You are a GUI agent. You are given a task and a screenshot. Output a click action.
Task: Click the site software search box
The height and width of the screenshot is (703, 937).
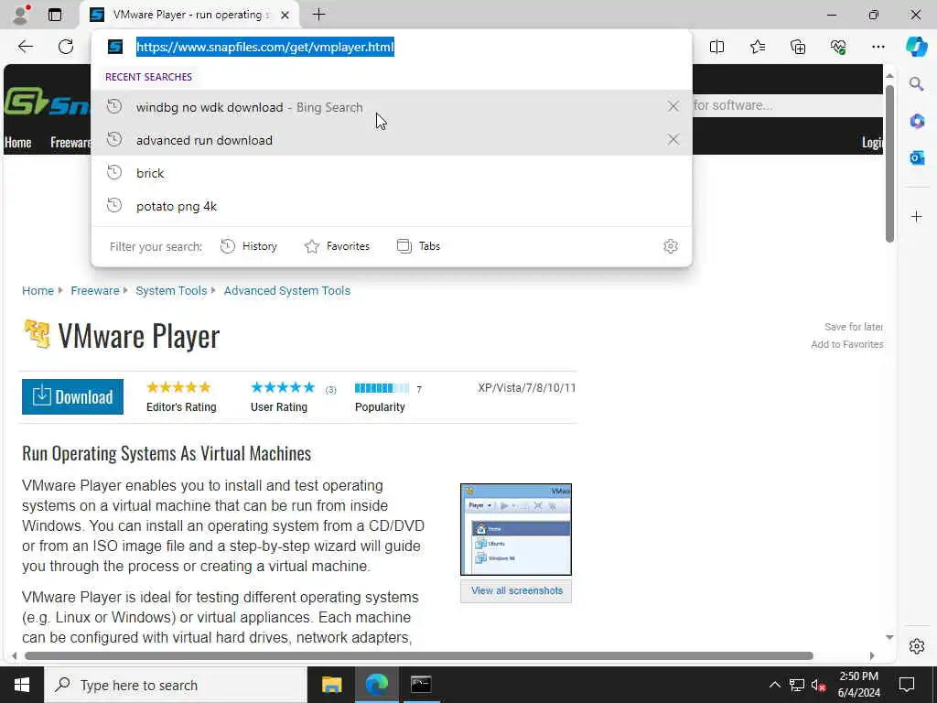click(788, 105)
